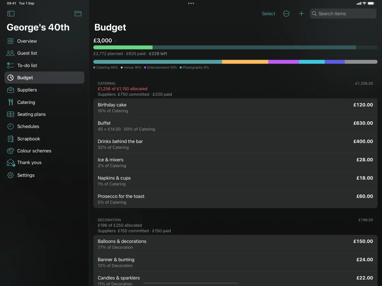
Task: Click the red '£1,256 of £1,150 allocated' text
Action: [x=123, y=89]
